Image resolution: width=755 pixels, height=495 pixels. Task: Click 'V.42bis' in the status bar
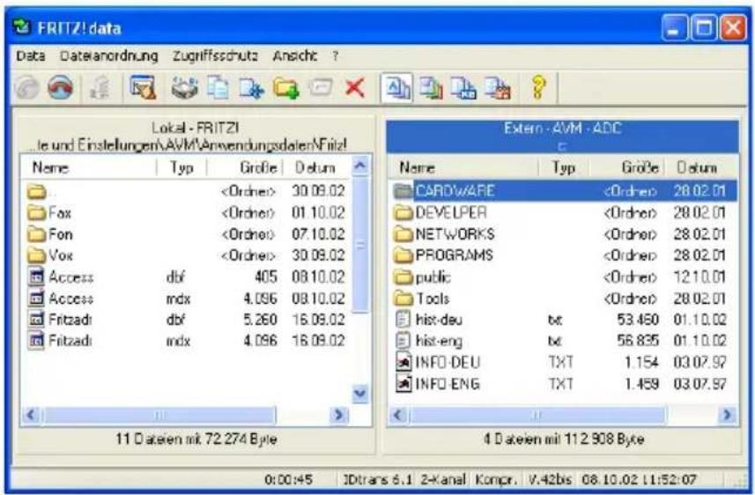click(550, 480)
